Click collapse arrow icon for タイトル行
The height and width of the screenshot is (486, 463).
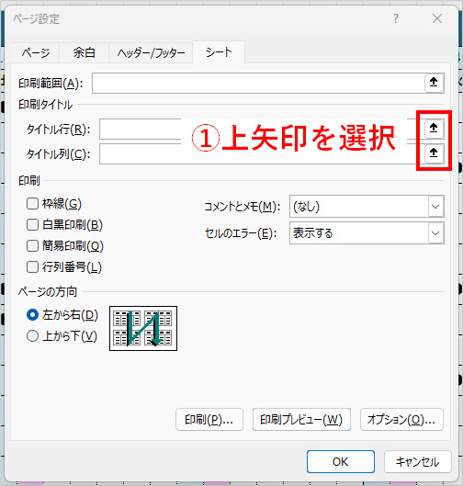coord(434,128)
